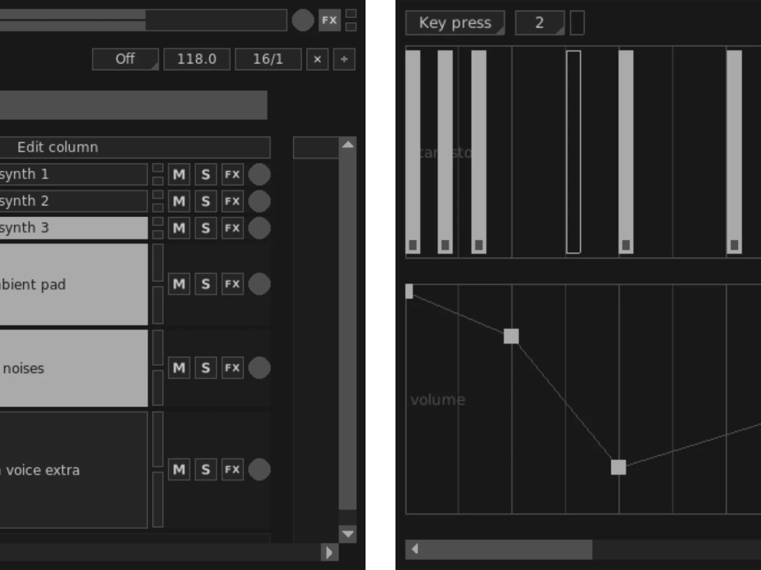Viewport: 761px width, 570px height.
Task: Click the Edit column button
Action: point(134,147)
